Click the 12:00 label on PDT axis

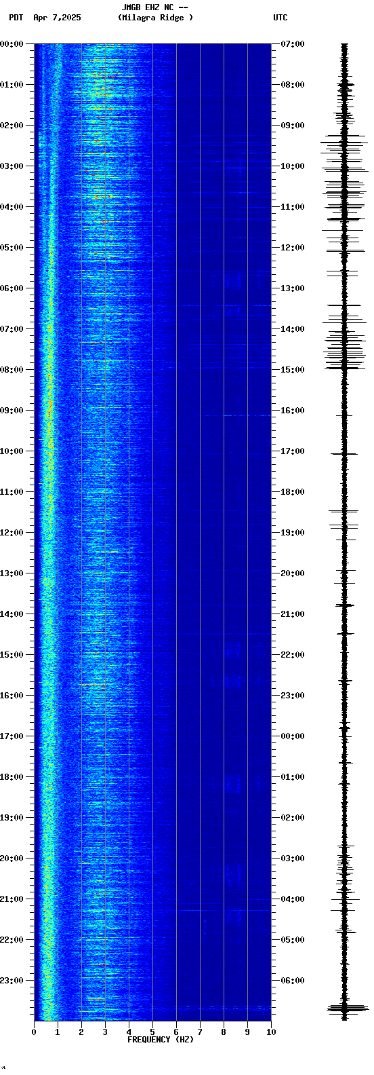click(12, 533)
